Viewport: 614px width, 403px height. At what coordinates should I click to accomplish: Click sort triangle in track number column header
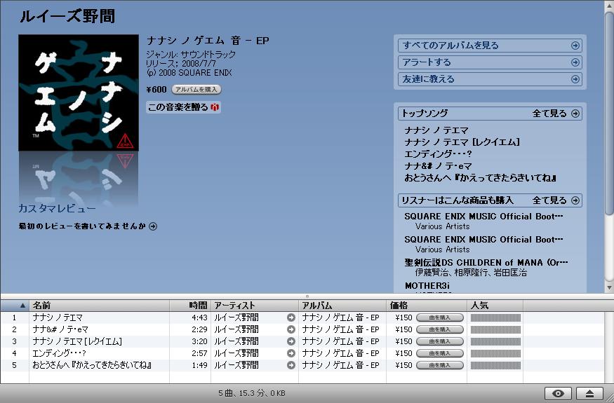(x=22, y=306)
